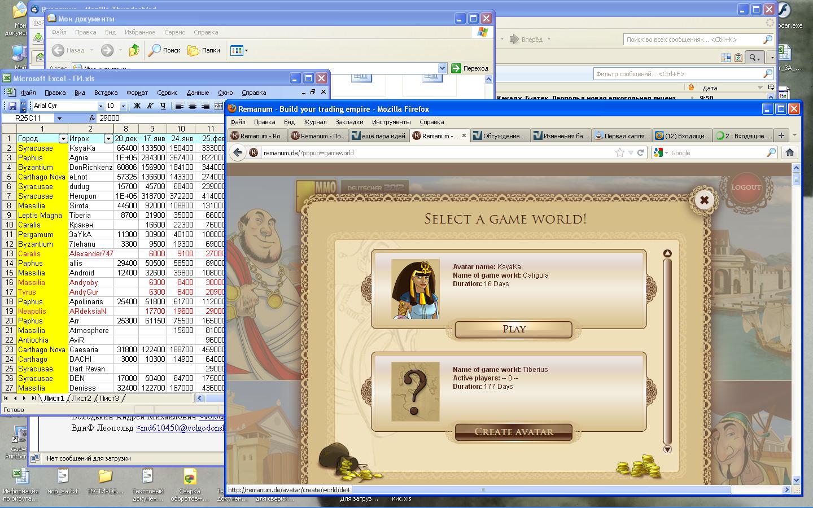Viewport: 813px width, 508px height.
Task: Click the Views icon in My Documents toolbar
Action: [x=239, y=50]
